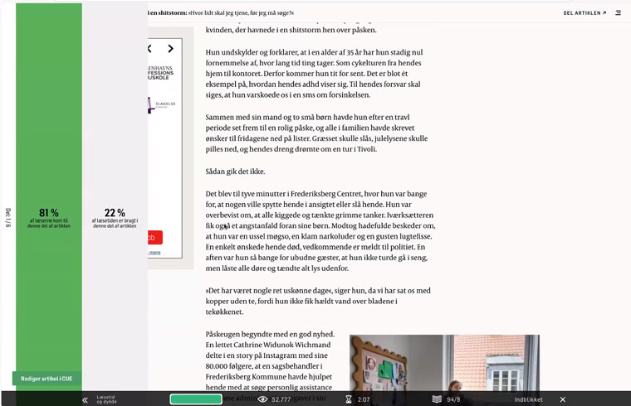Click the Københavns Professionshøjskole ad logo
The width and height of the screenshot is (631, 406).
160,73
